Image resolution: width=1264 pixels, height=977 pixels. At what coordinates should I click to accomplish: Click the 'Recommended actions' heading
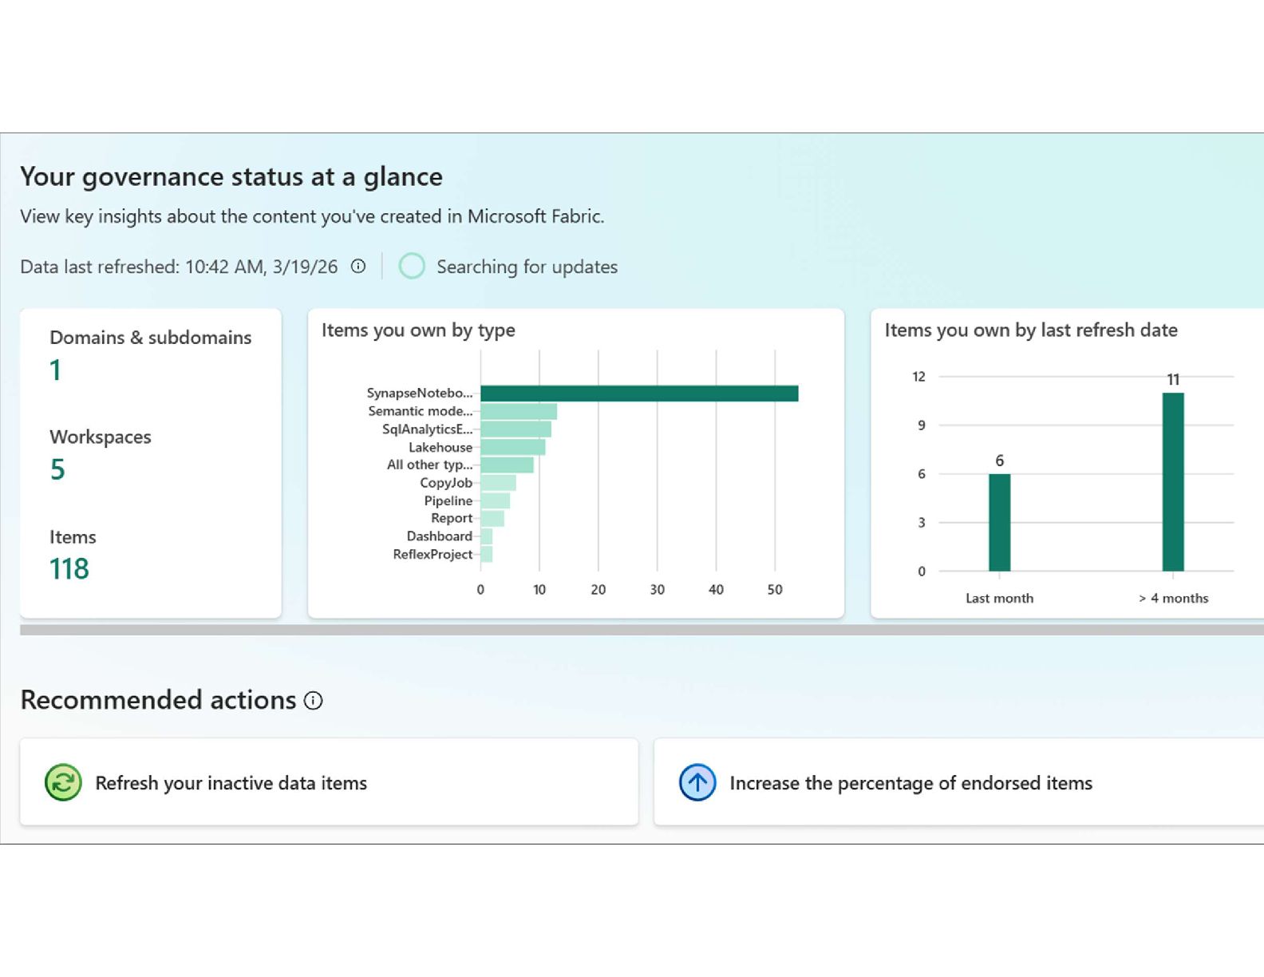pos(158,700)
